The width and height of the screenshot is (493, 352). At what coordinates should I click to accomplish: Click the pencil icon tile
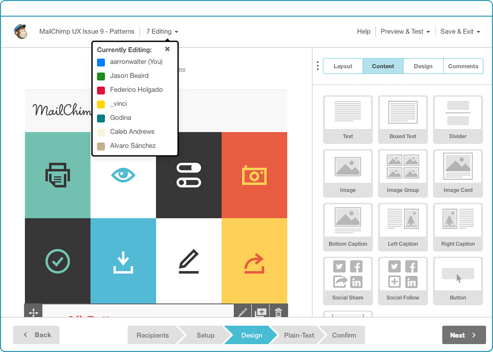pyautogui.click(x=189, y=261)
